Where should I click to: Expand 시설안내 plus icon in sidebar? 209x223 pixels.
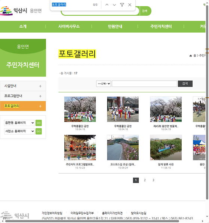(40, 86)
